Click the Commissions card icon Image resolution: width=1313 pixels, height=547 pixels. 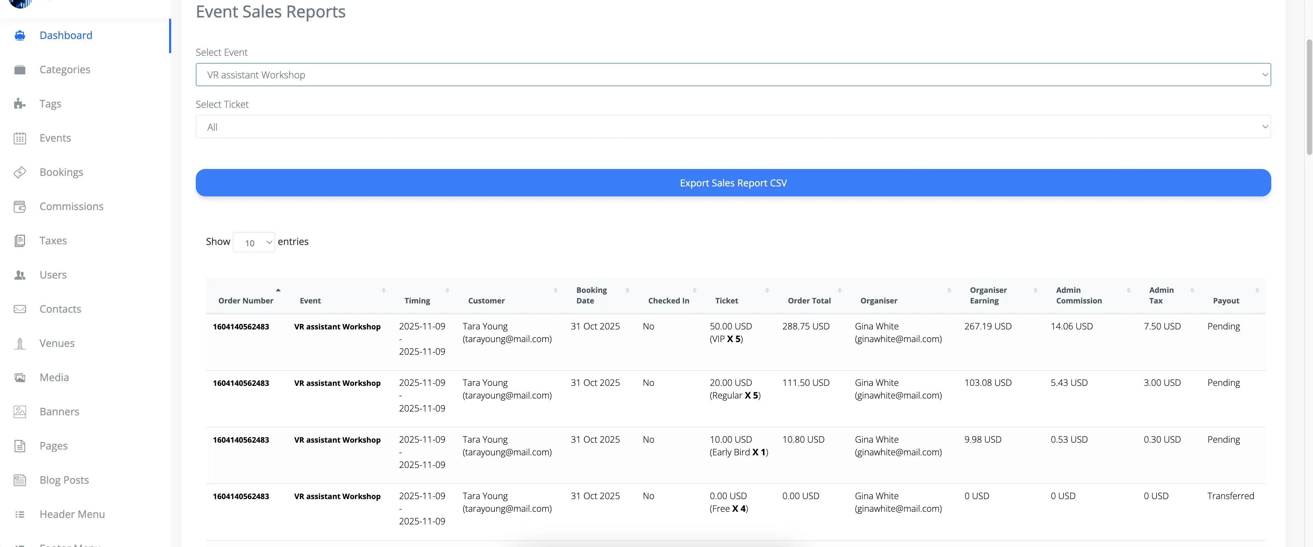click(x=20, y=206)
